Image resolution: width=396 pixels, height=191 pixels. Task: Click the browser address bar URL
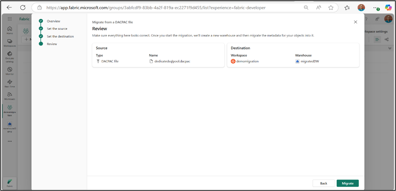(156, 8)
